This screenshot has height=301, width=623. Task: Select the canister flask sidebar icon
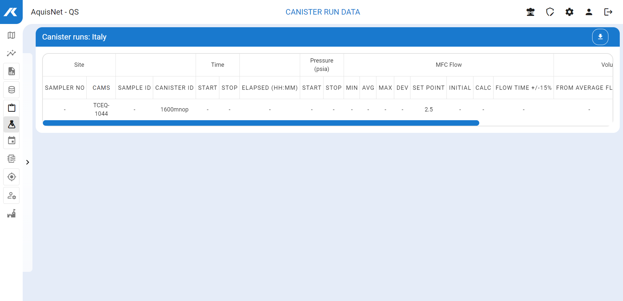pyautogui.click(x=11, y=124)
